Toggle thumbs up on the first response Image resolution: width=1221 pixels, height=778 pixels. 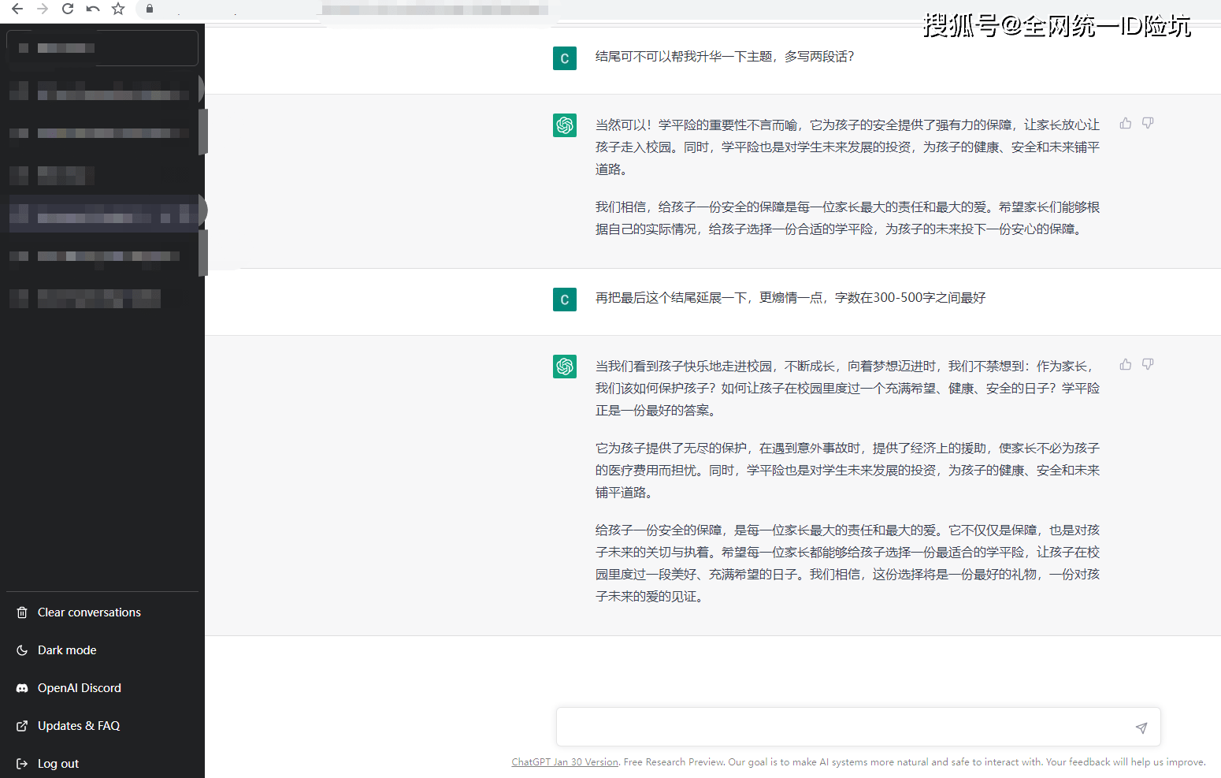(x=1125, y=123)
